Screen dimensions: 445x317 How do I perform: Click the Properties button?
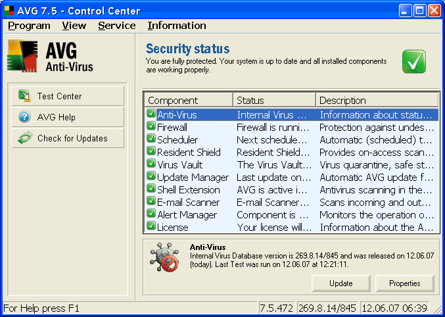[405, 283]
